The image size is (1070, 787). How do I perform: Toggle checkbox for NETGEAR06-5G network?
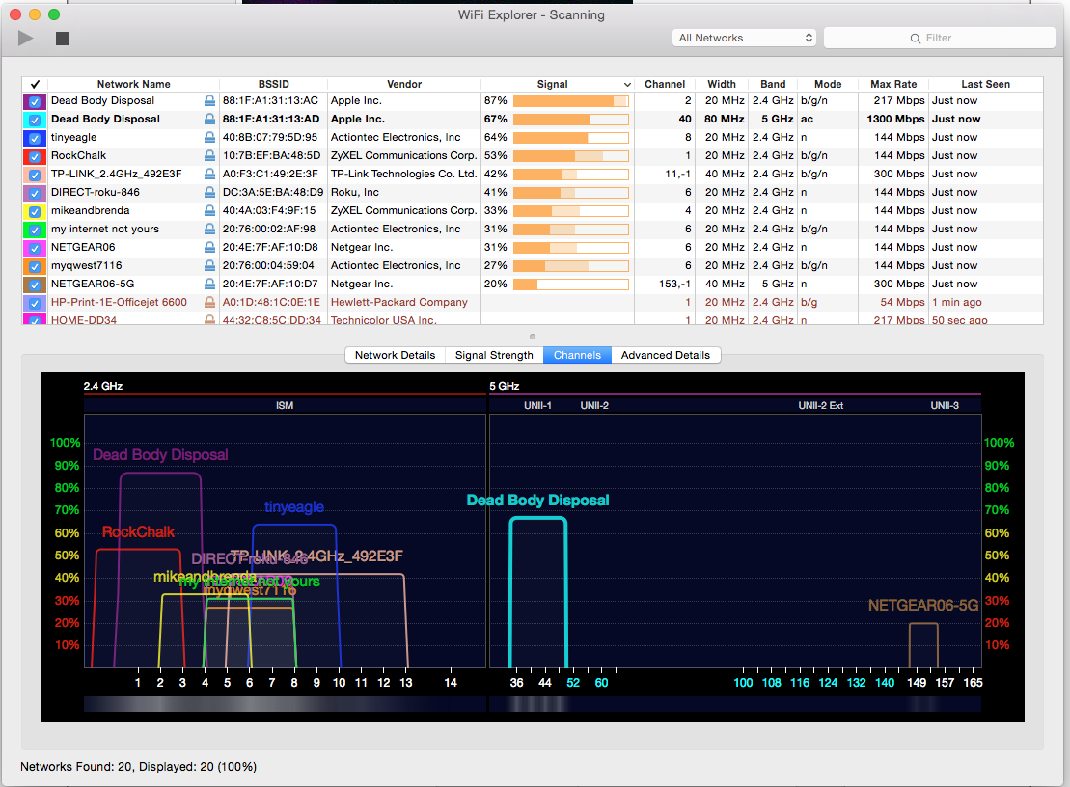coord(35,285)
